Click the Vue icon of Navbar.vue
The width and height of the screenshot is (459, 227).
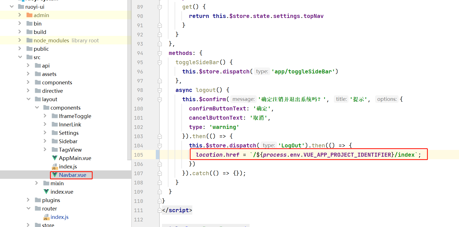(55, 175)
